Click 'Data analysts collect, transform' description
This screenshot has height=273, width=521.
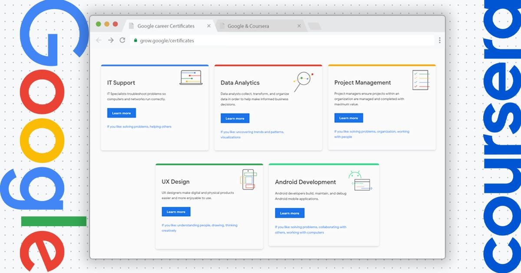coord(254,99)
